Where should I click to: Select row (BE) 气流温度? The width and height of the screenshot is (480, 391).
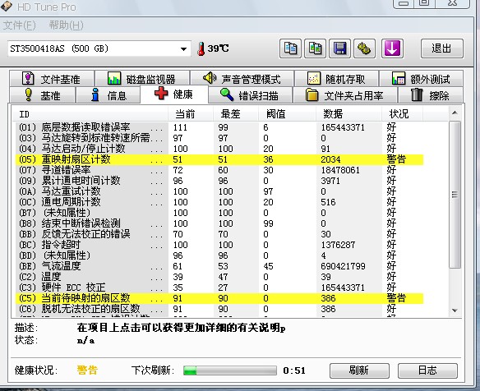[x=219, y=266]
